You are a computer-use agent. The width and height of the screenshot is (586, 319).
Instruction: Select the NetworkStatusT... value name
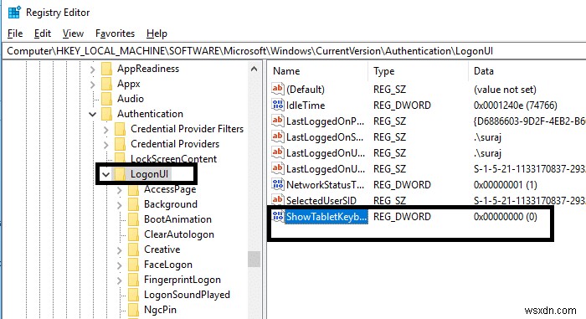coord(325,185)
